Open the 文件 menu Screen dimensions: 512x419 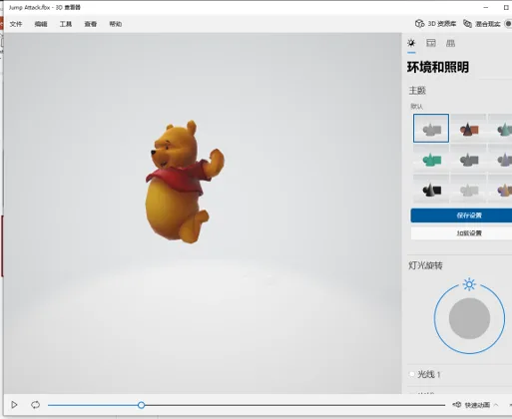tap(16, 24)
